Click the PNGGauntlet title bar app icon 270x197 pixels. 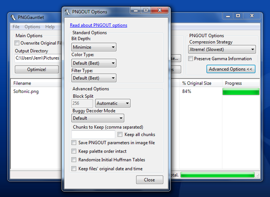coord(13,17)
